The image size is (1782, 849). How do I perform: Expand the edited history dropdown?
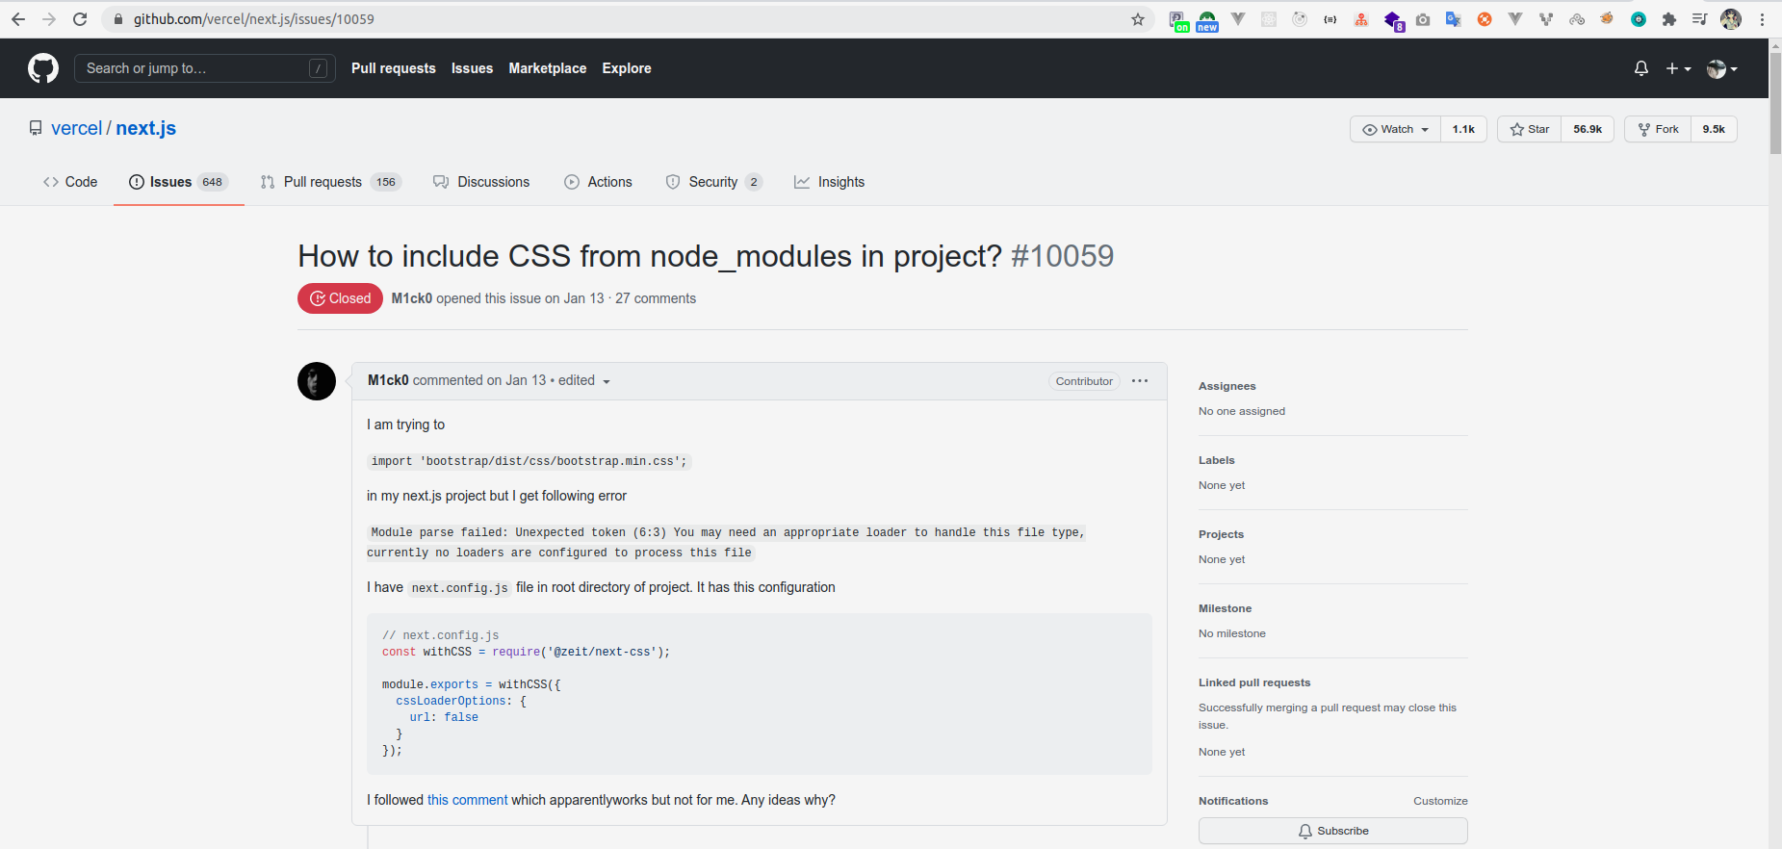(584, 381)
